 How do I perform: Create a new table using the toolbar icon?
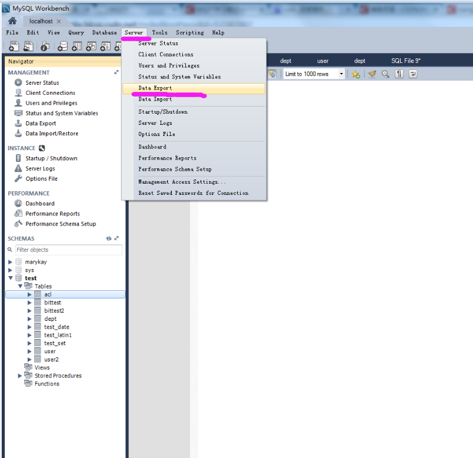(x=77, y=46)
